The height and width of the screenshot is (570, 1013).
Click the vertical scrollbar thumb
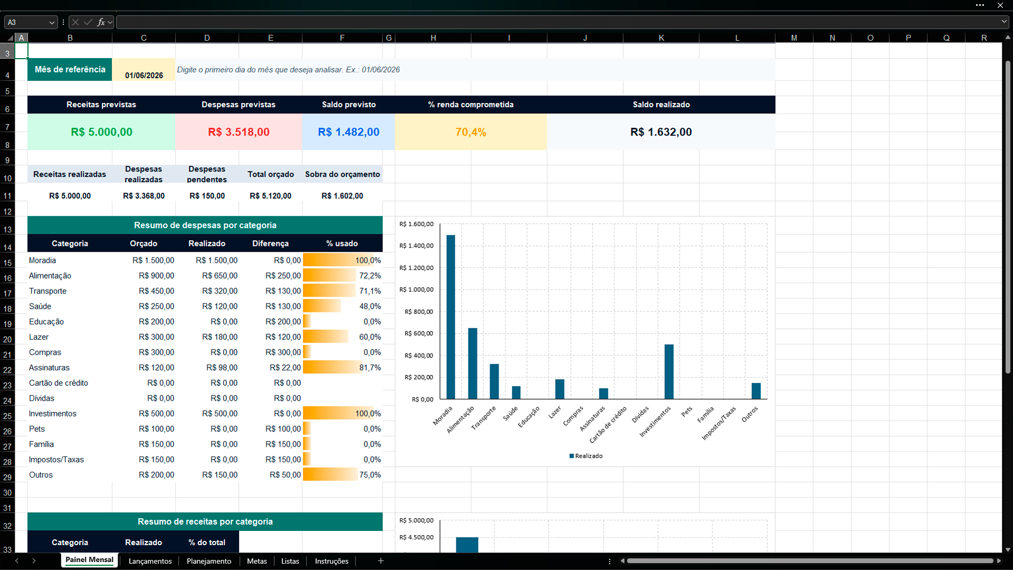pyautogui.click(x=1008, y=216)
